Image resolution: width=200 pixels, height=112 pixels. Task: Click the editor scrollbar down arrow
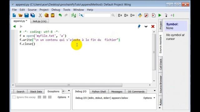point(154,81)
